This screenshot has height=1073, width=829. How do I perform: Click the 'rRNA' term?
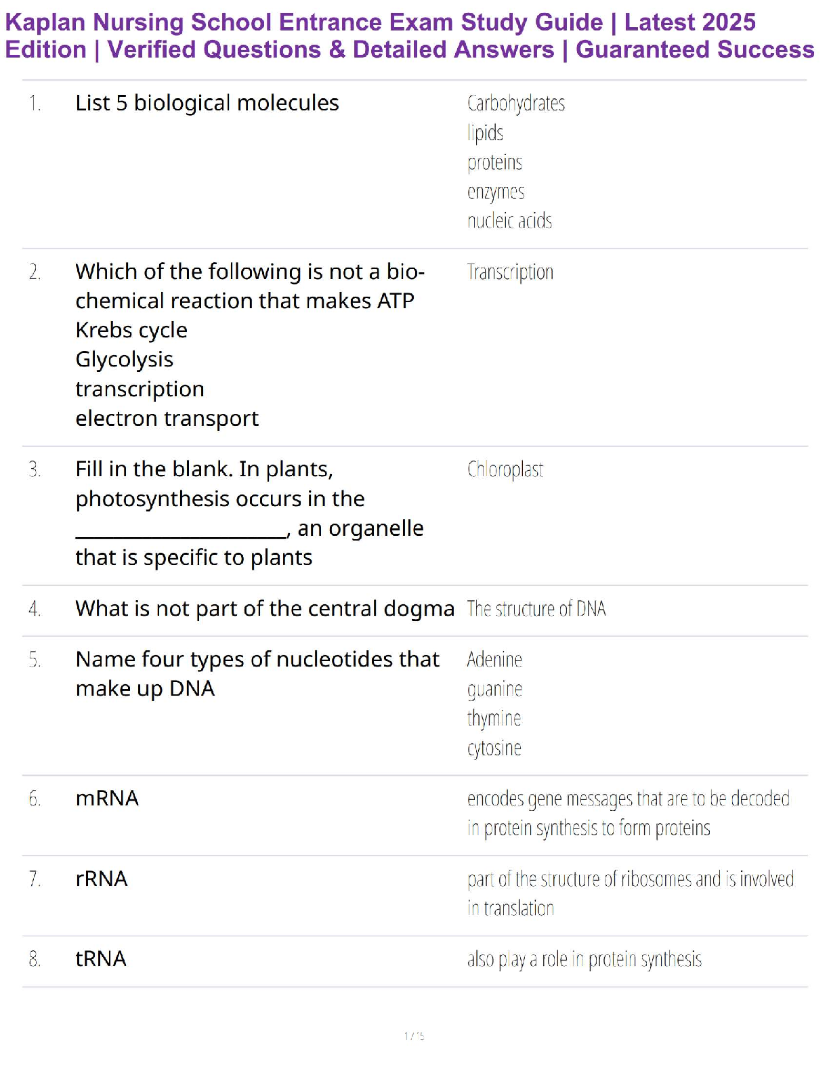coord(102,879)
